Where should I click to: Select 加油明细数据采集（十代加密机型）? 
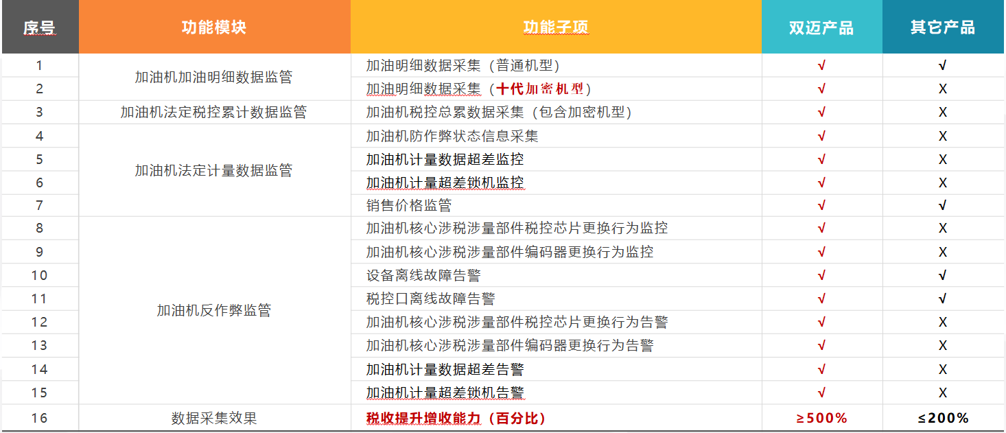tap(478, 89)
